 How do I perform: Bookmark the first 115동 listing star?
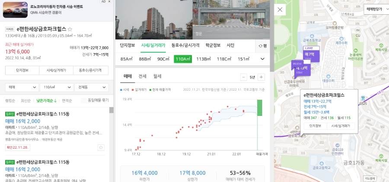click(x=101, y=147)
